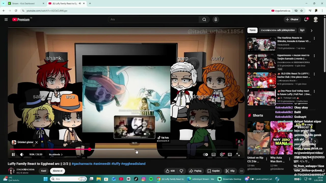Open tab search dropdown arrow

[x=3, y=4]
